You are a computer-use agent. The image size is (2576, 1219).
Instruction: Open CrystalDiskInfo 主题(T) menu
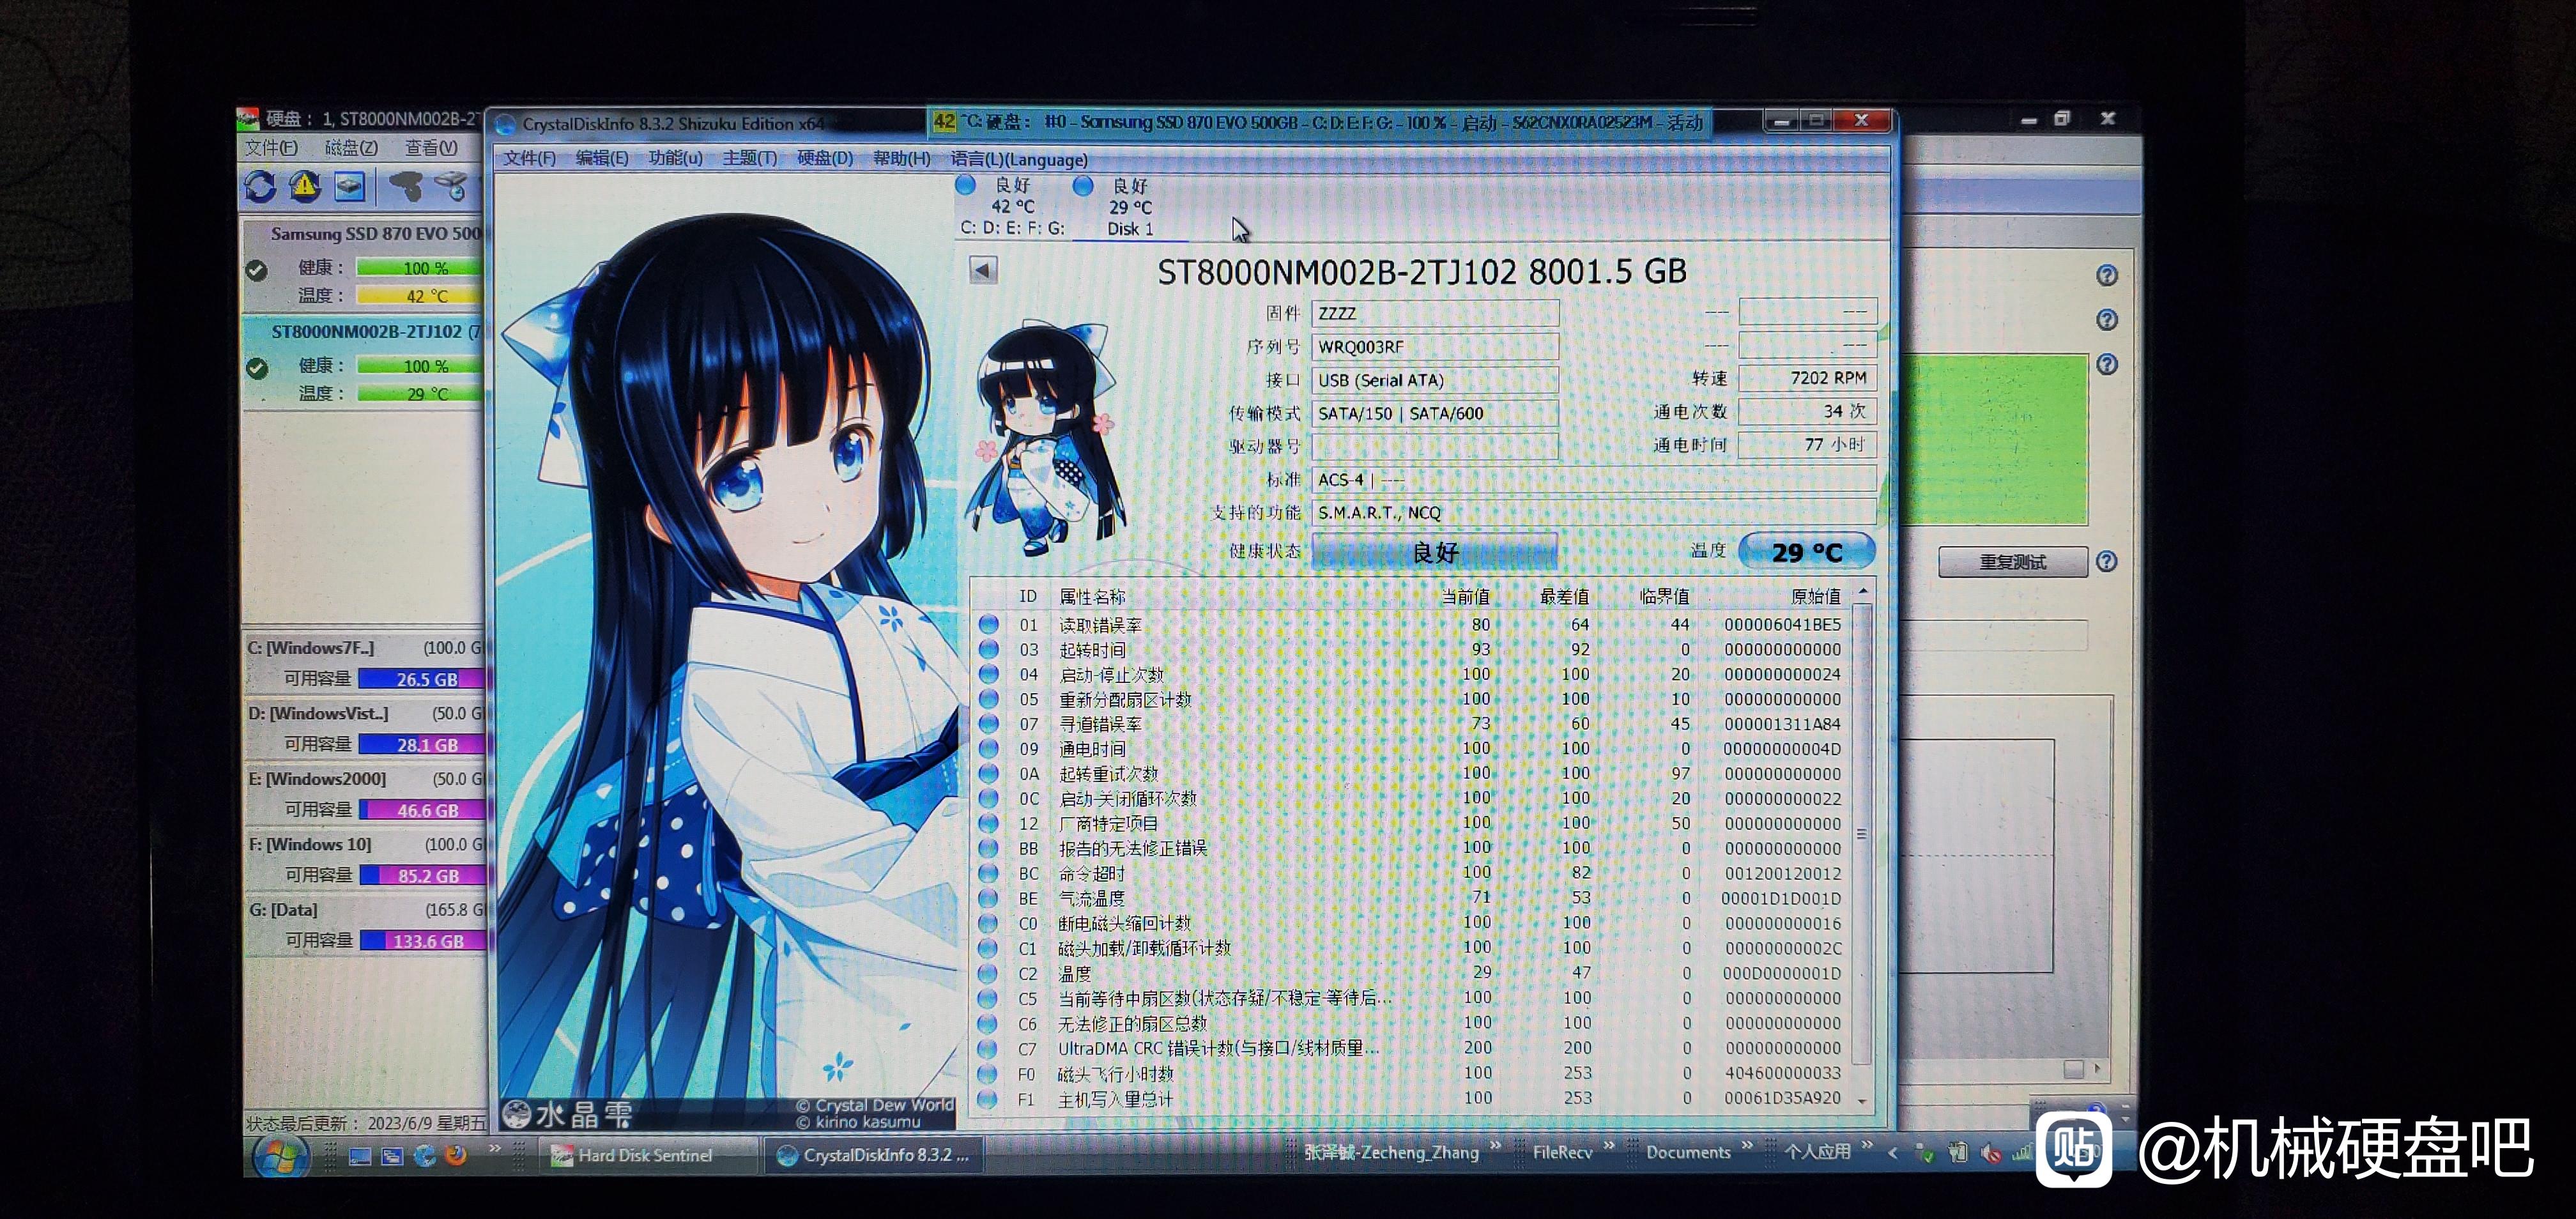point(749,158)
